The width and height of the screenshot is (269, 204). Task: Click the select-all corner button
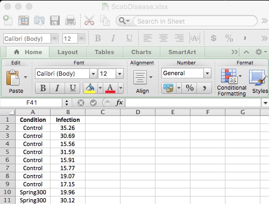click(x=8, y=112)
